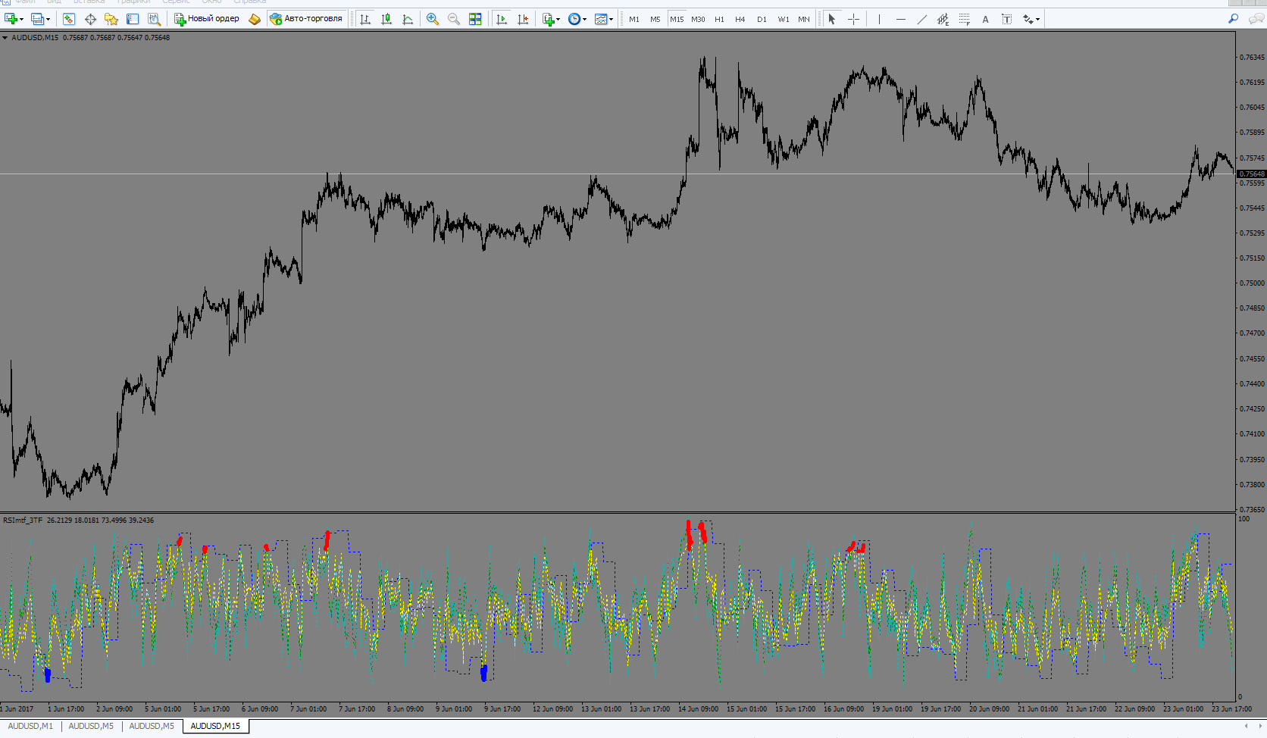Expand the new chart dropdown arrow
The image size is (1267, 738).
[21, 20]
